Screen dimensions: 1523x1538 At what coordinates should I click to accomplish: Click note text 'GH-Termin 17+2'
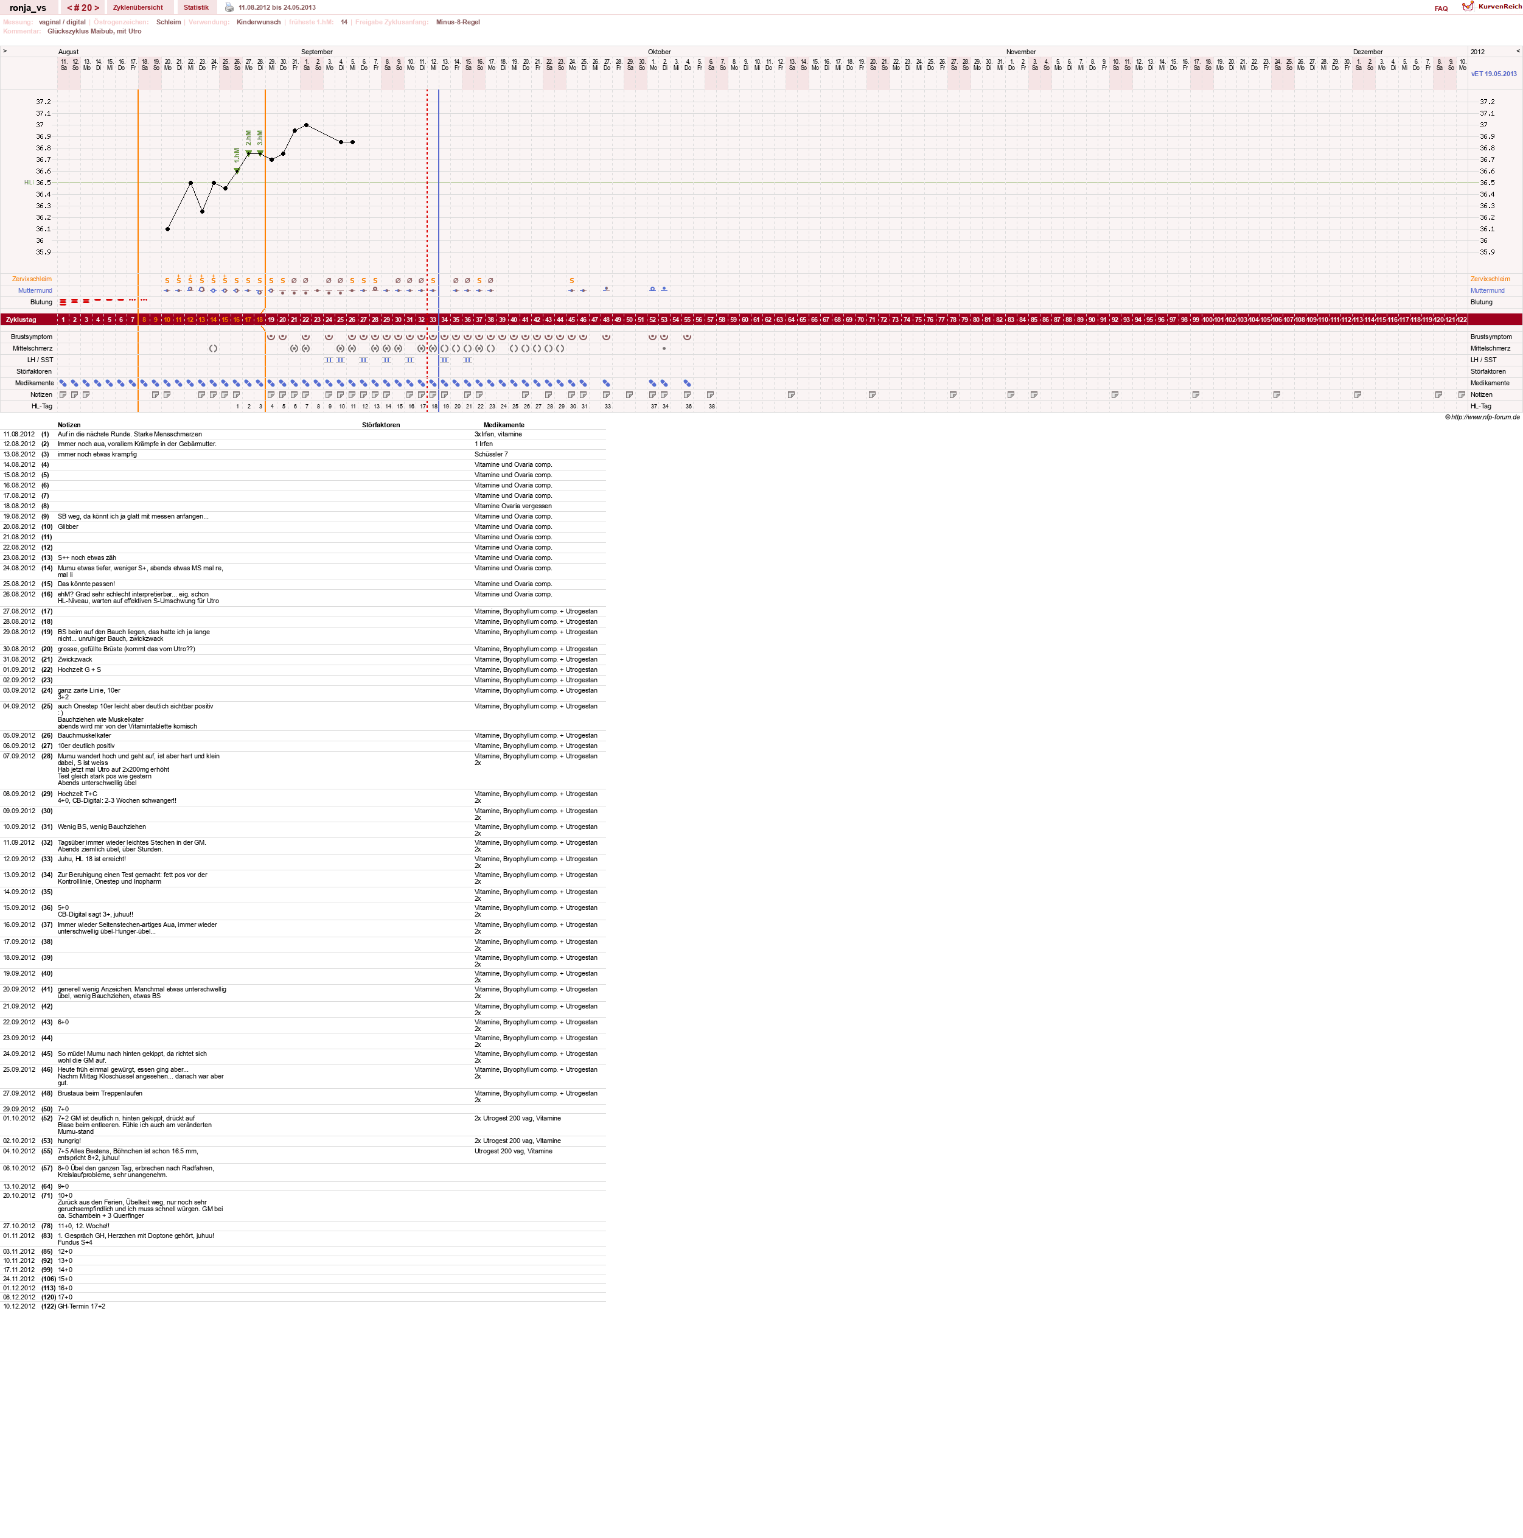[81, 1306]
